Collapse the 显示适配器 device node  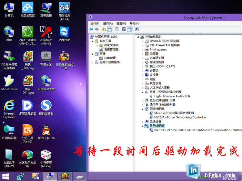(x=142, y=126)
